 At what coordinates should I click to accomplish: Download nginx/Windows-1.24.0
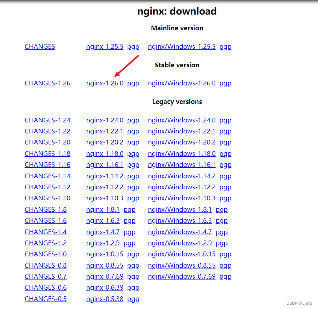pos(182,120)
